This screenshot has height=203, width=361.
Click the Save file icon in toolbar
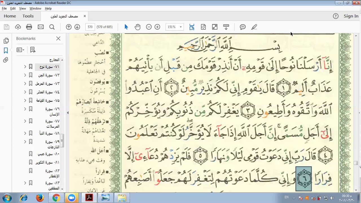(x=7, y=27)
